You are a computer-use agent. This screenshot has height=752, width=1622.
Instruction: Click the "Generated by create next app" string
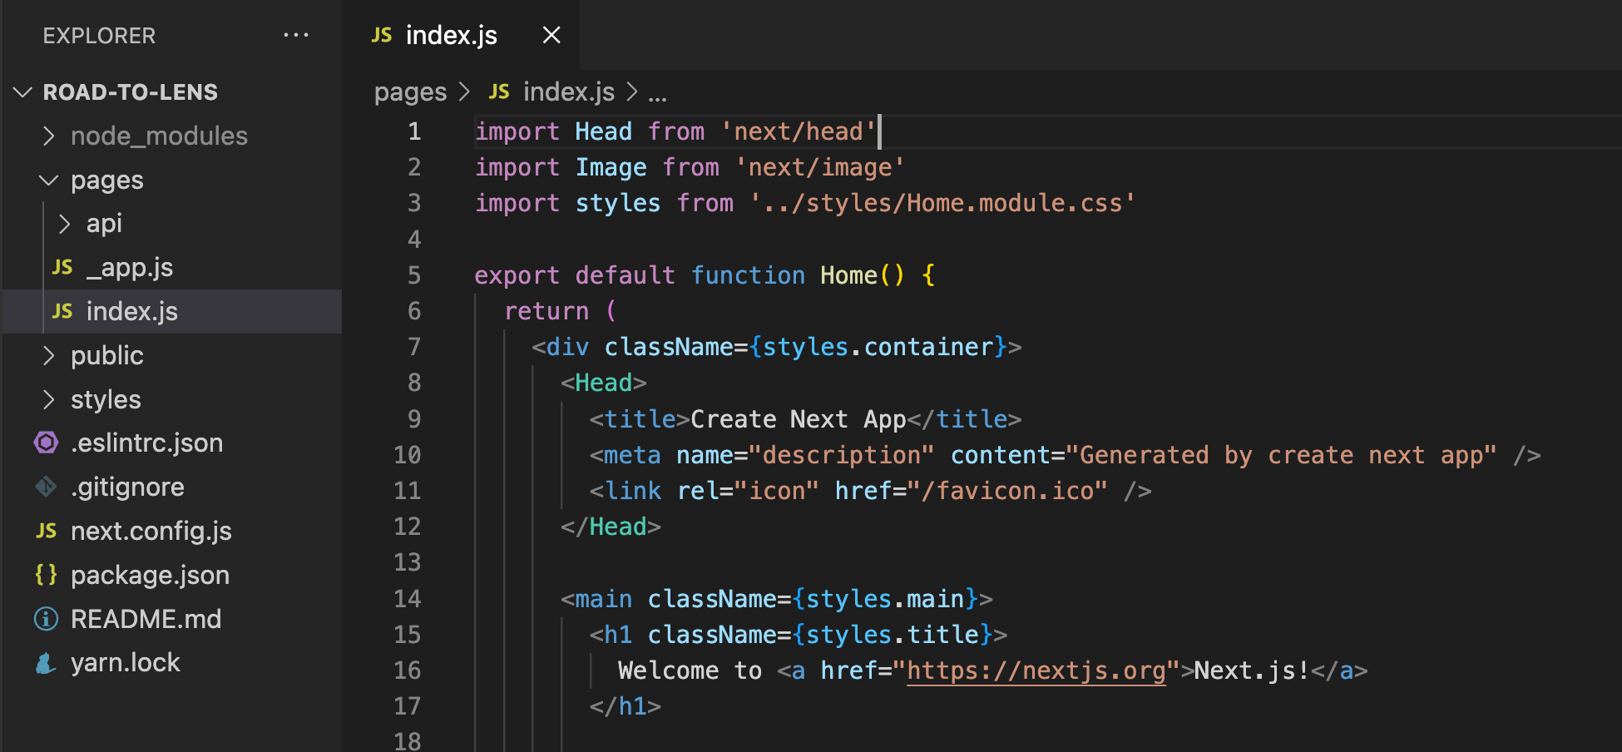point(1282,455)
